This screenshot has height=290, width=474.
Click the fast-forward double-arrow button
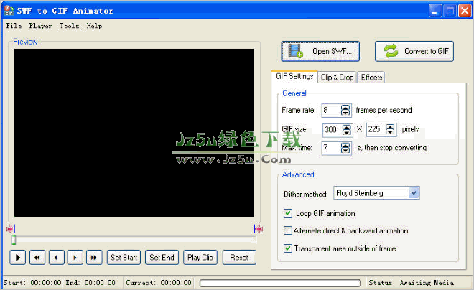coord(94,258)
